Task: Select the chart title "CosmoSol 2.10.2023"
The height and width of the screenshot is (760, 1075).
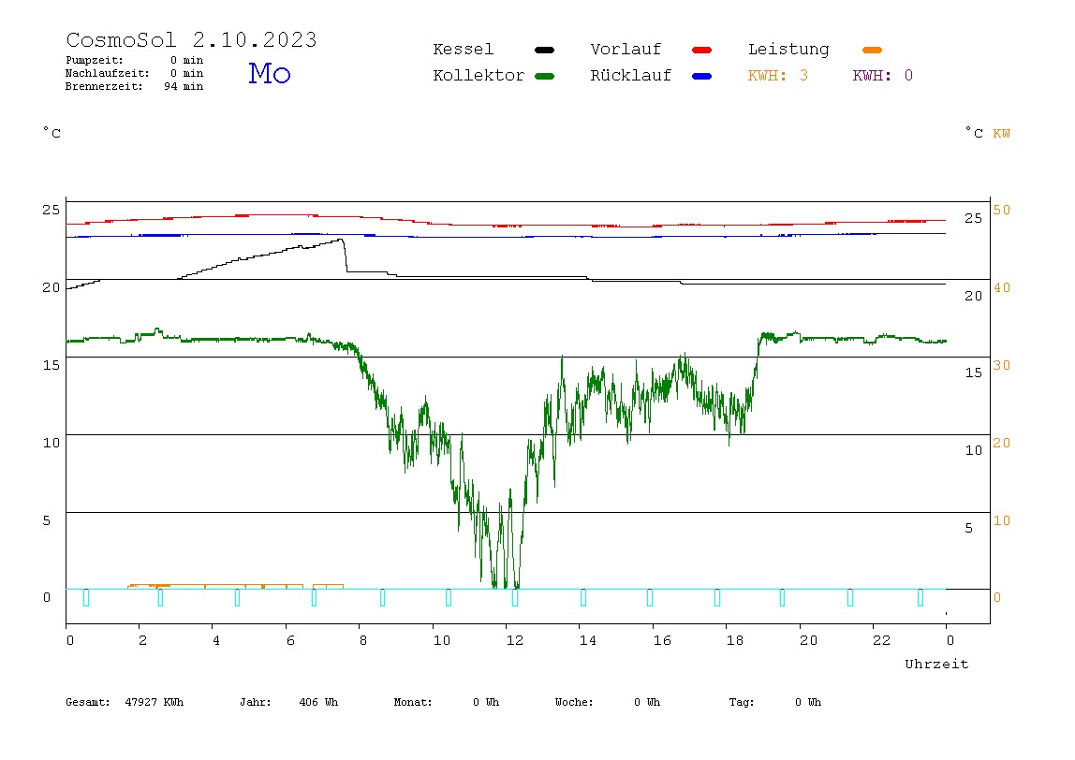Action: (x=191, y=39)
